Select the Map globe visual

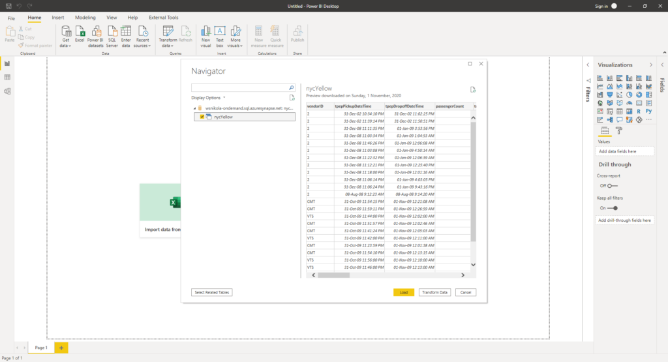pyautogui.click(x=600, y=103)
